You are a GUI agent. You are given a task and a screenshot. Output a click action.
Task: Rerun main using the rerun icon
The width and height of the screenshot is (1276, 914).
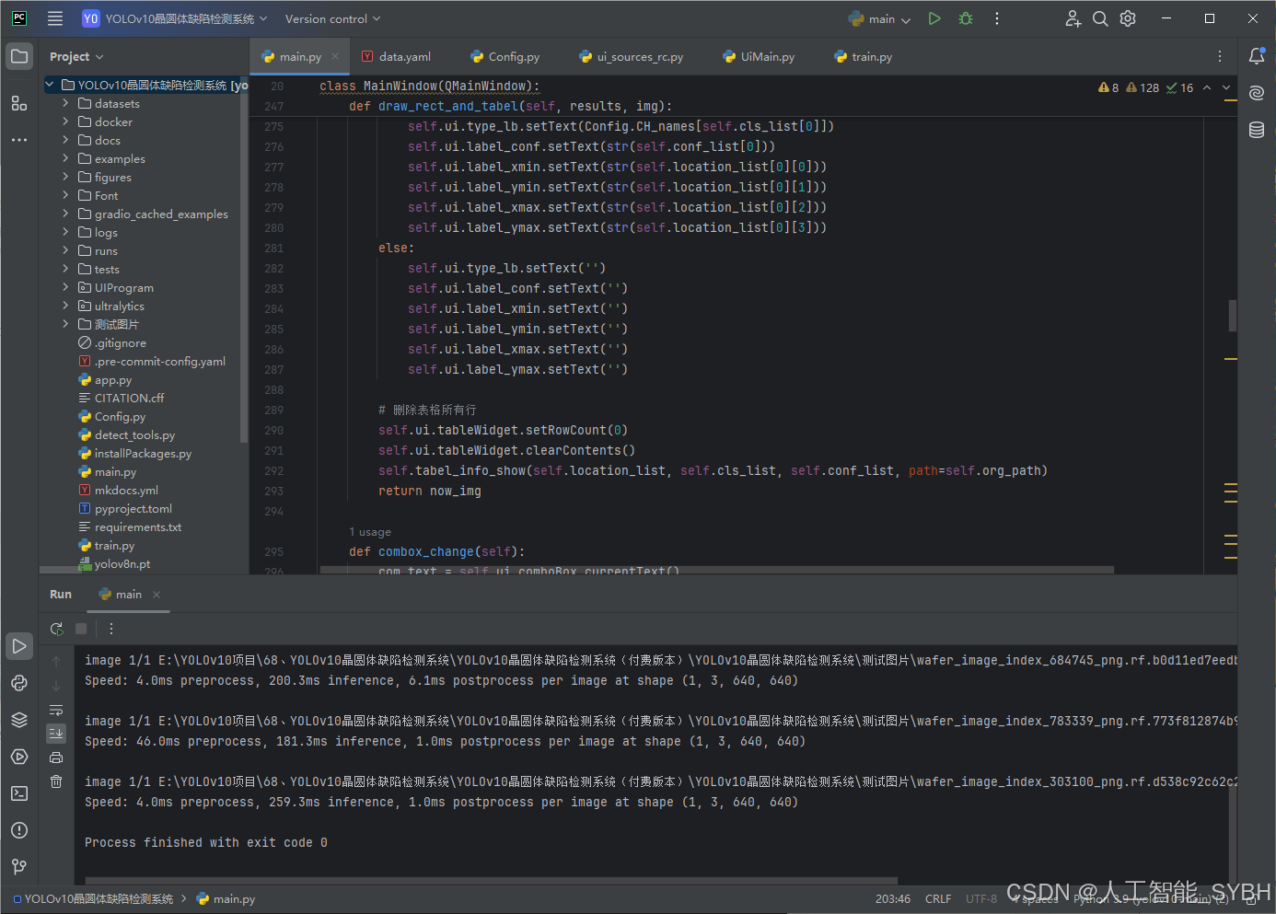56,629
